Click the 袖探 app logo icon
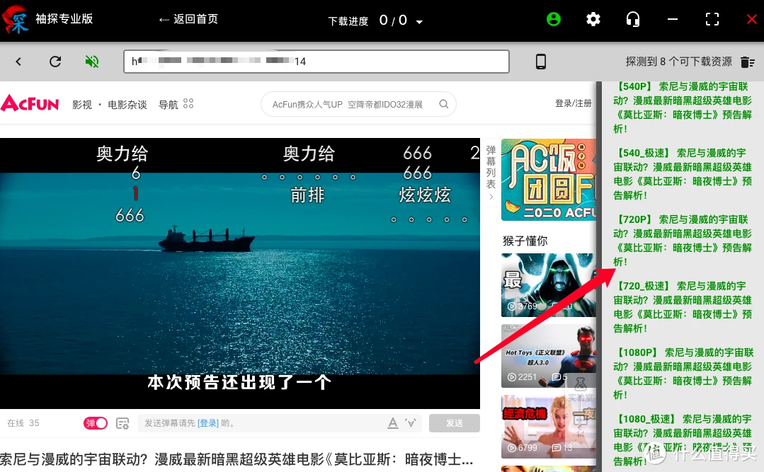Image resolution: width=764 pixels, height=472 pixels. (x=14, y=19)
